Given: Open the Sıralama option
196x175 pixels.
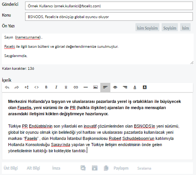Looking at the screenshot, I should click(144, 168).
